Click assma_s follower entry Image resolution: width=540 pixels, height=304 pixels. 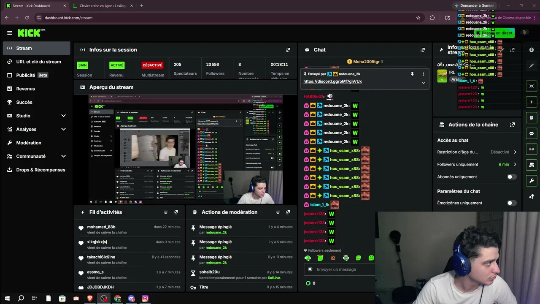129,275
